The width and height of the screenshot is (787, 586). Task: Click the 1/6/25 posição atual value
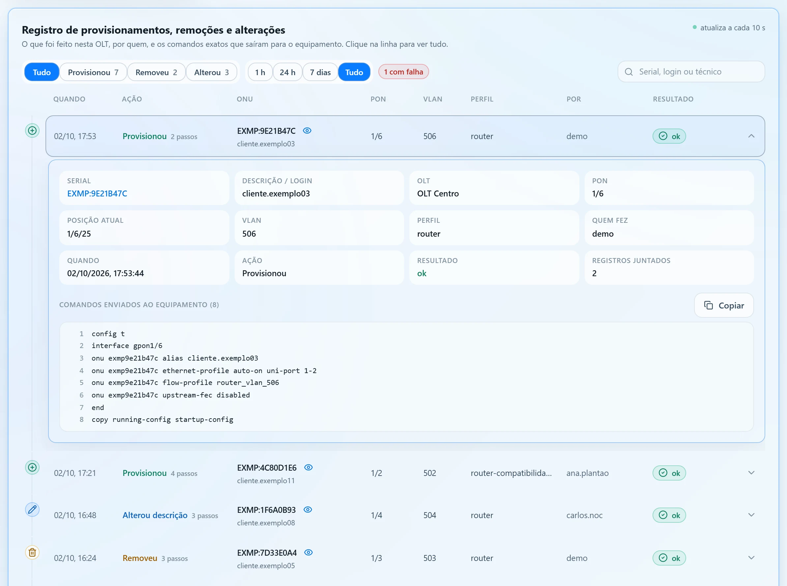(x=79, y=234)
